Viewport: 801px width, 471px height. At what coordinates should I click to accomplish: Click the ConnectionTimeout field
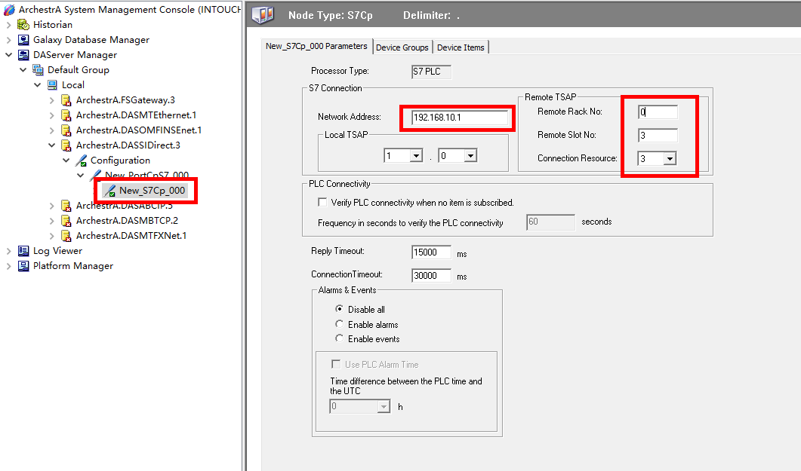click(431, 275)
